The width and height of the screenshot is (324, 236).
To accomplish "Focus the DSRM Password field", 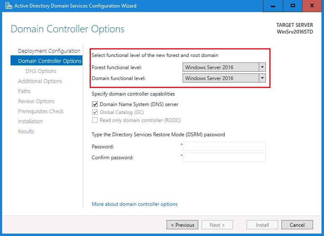I will [224, 146].
